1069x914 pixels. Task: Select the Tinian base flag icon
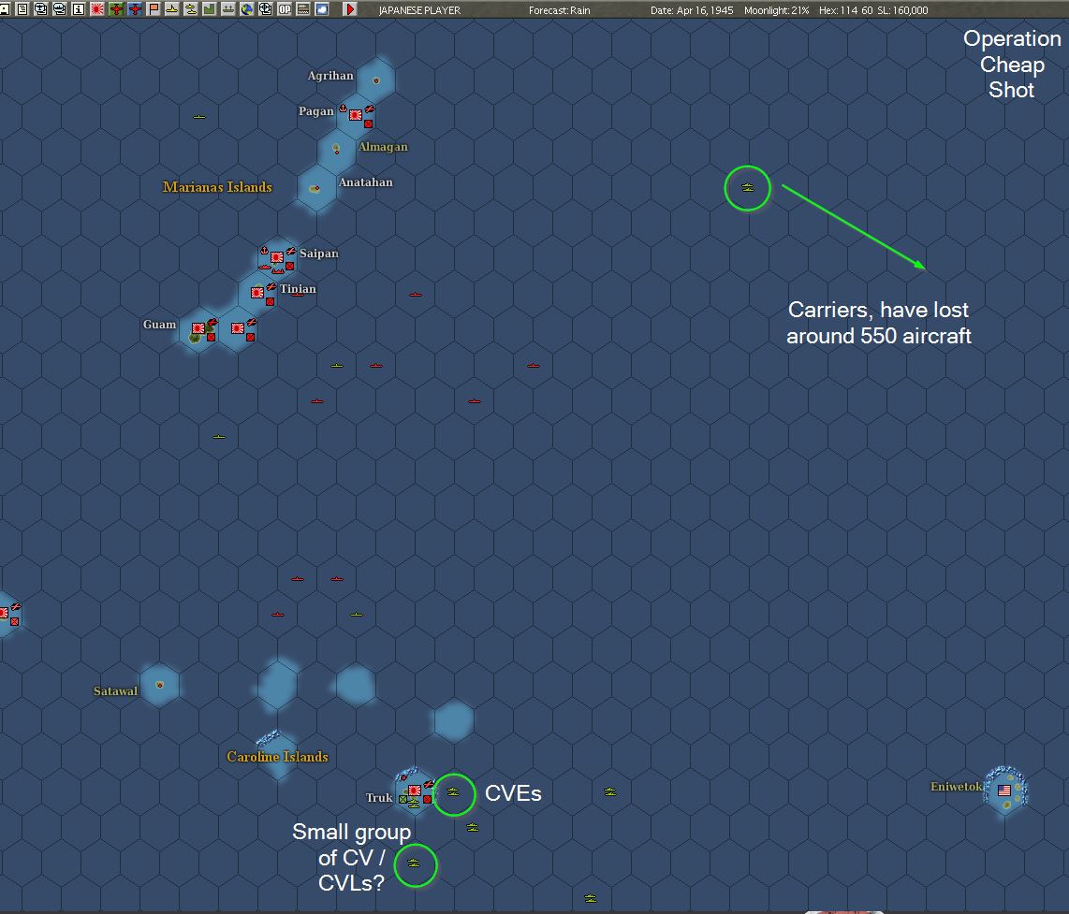(x=257, y=293)
